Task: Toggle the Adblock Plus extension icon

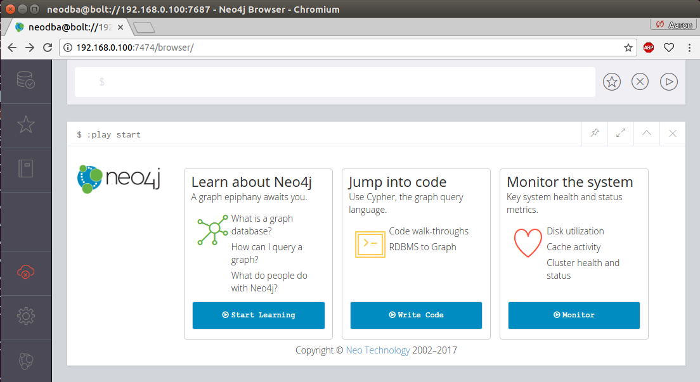Action: pyautogui.click(x=649, y=48)
